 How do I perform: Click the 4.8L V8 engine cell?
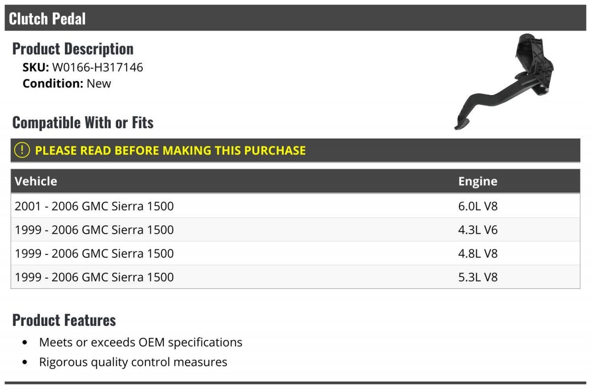point(478,253)
